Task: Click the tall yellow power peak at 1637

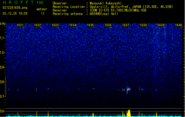Action: [129, 113]
